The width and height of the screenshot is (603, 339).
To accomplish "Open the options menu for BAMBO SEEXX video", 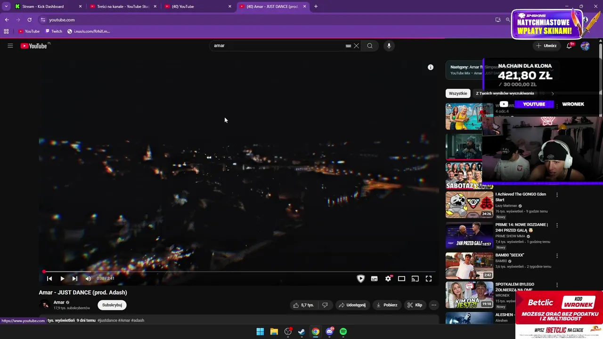I will point(557,256).
